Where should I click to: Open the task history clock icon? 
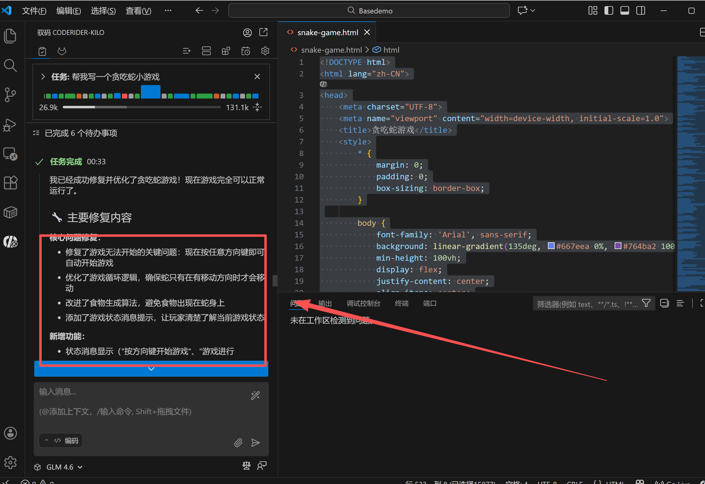pos(246,51)
